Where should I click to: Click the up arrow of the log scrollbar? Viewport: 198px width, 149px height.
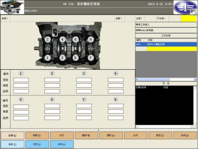(195, 88)
